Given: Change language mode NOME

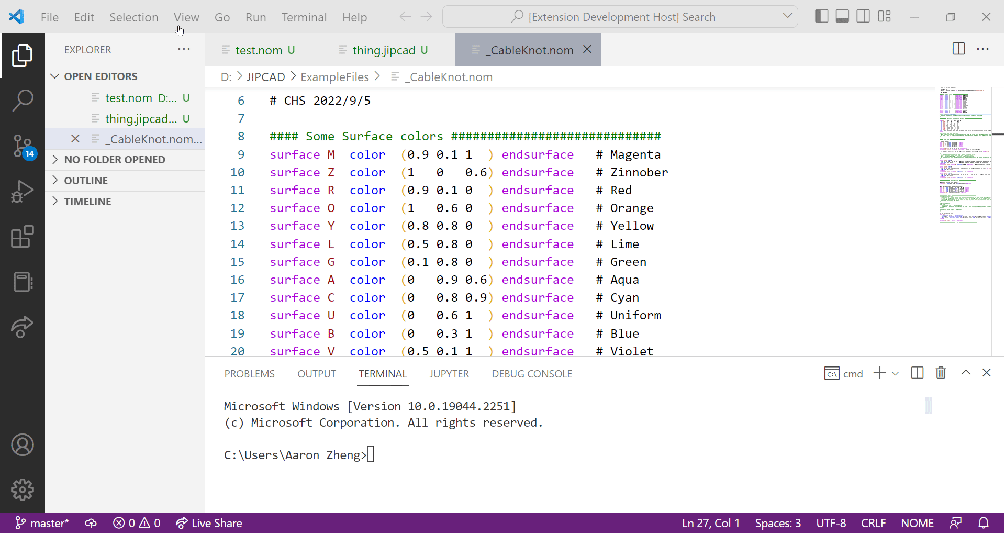Looking at the screenshot, I should pos(917,523).
